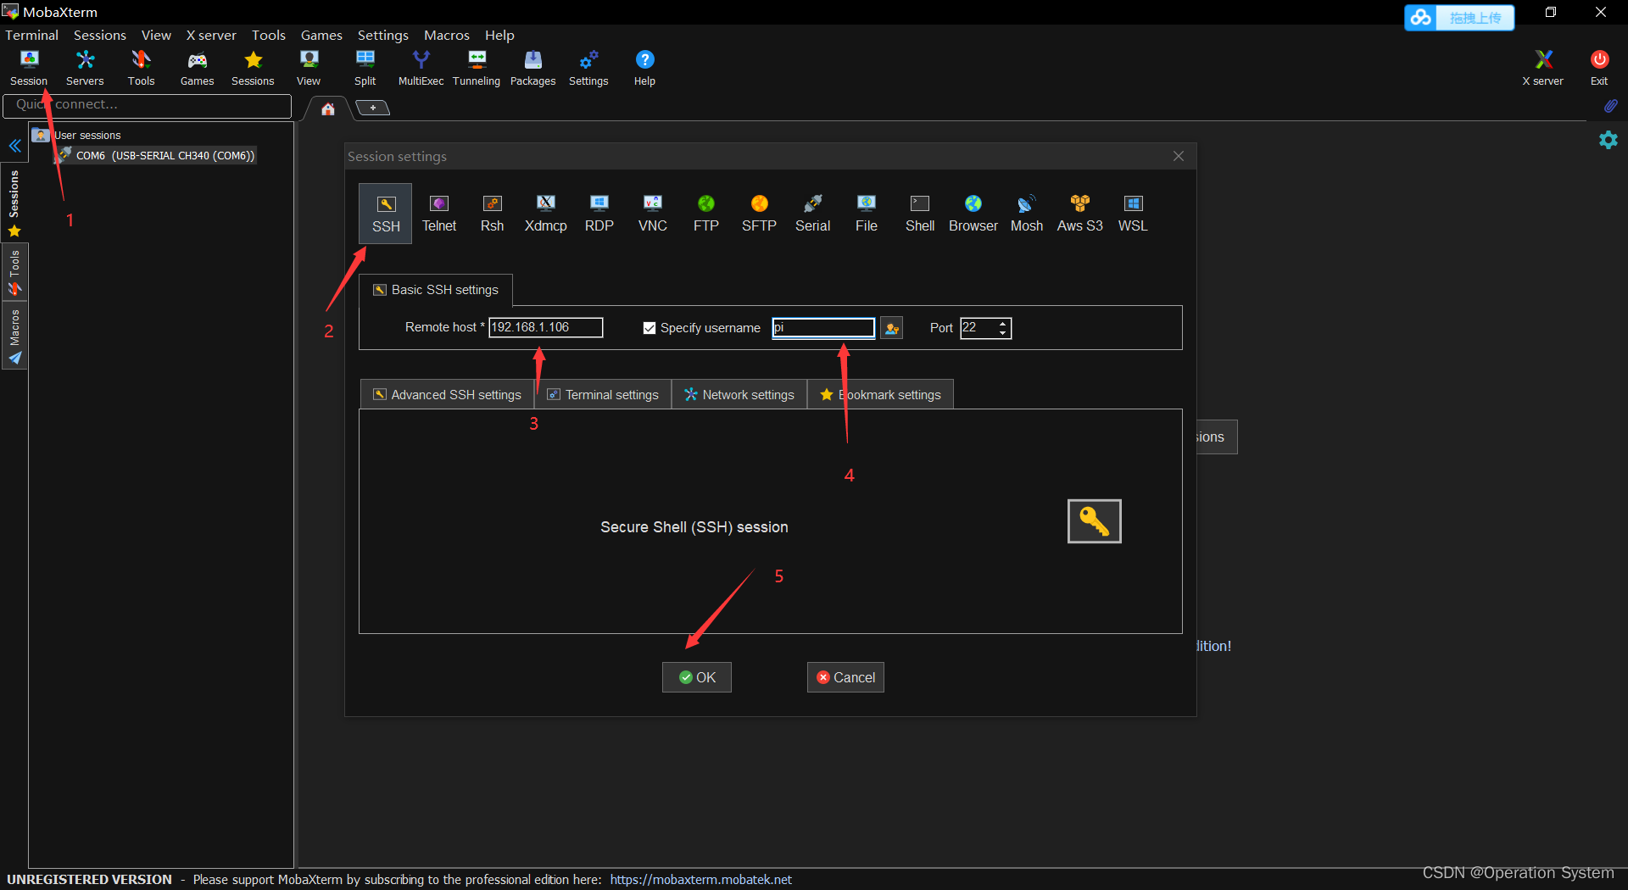Select the Telnet session type
This screenshot has width=1628, height=890.
click(x=439, y=214)
